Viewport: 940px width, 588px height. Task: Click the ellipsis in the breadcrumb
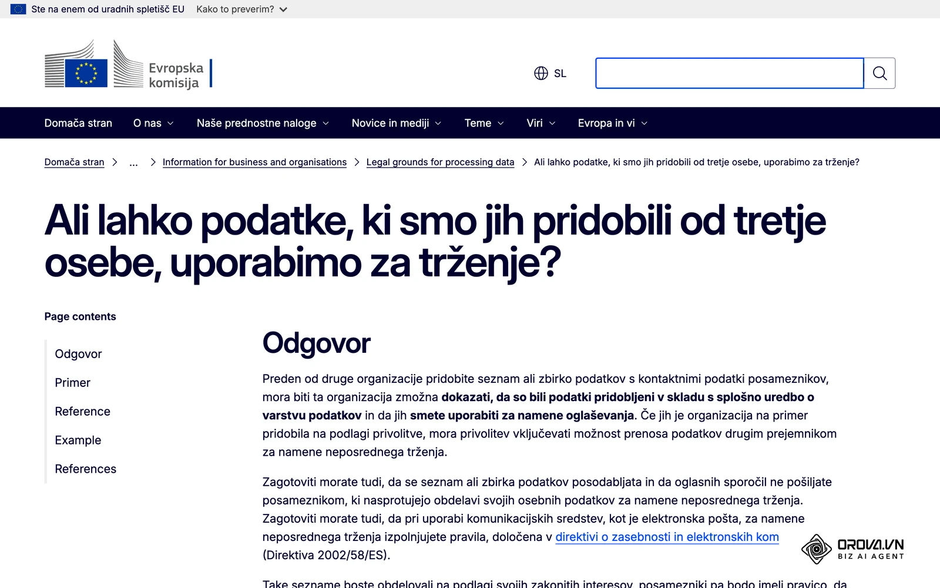coord(134,162)
